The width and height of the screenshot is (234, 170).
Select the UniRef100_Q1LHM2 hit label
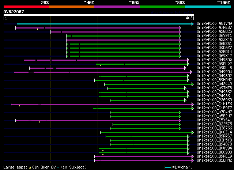click(x=214, y=160)
